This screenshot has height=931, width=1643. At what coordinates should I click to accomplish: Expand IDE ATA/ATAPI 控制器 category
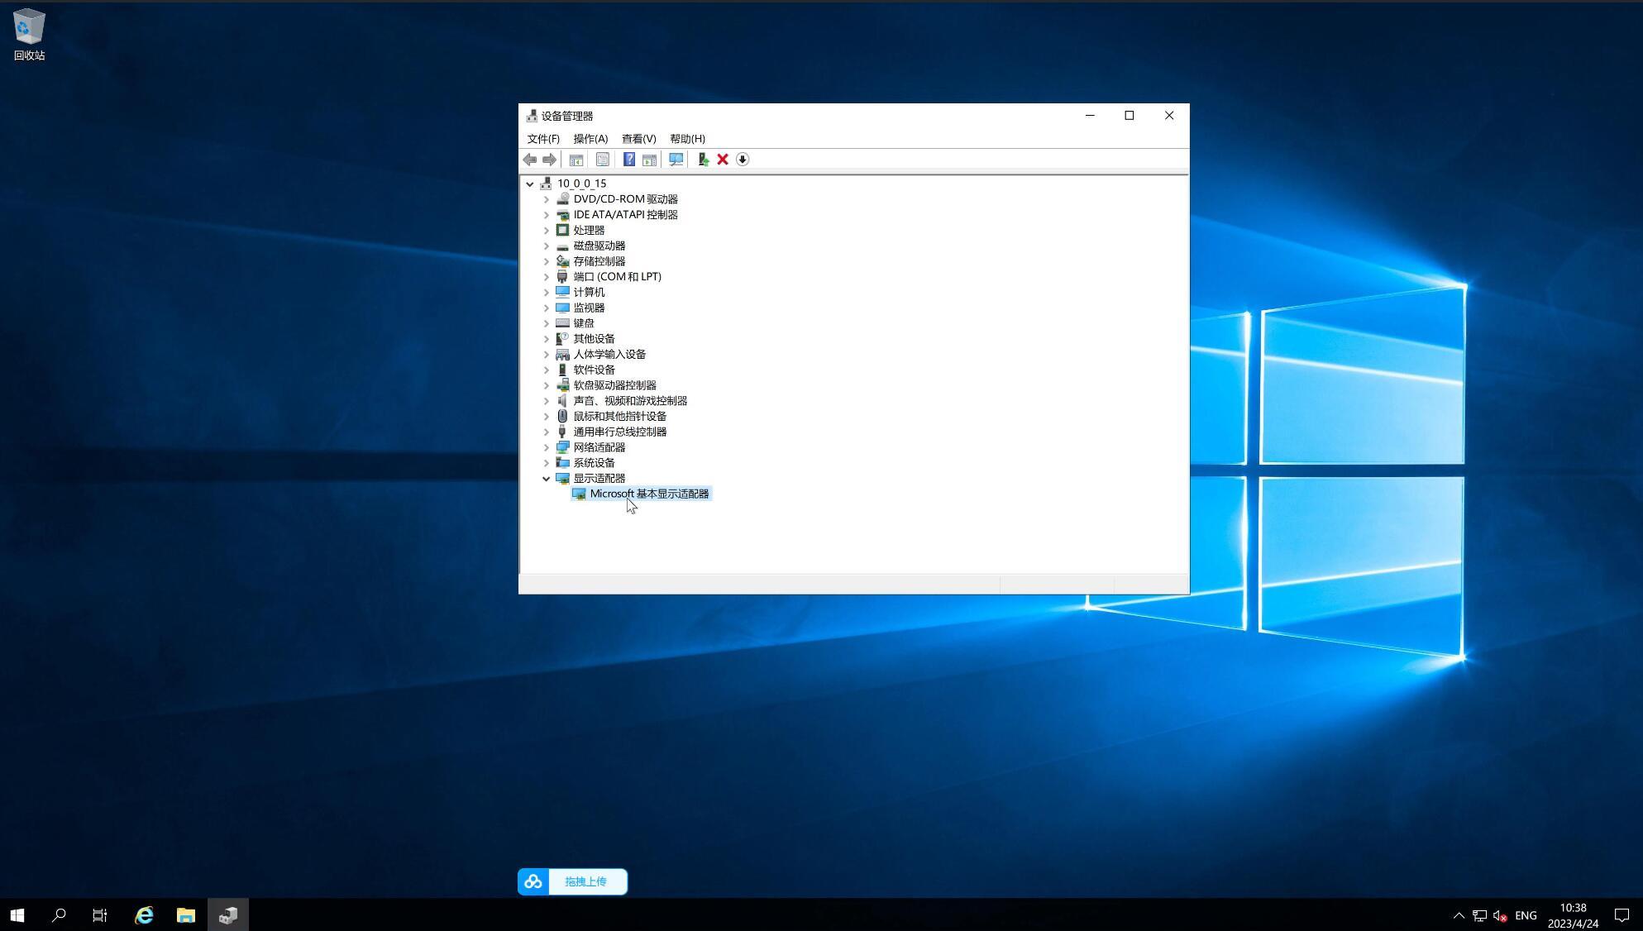point(546,215)
